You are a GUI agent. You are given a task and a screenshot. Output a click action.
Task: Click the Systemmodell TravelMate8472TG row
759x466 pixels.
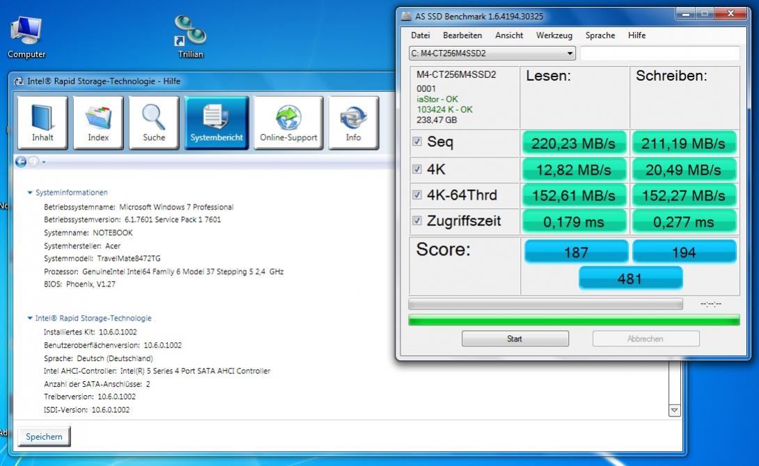[x=102, y=259]
